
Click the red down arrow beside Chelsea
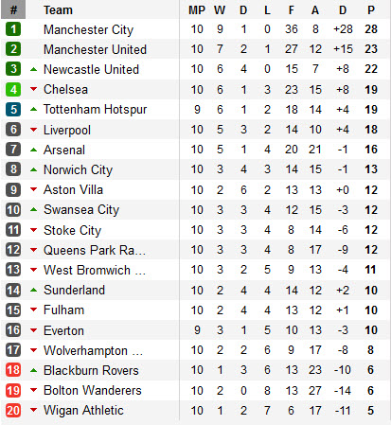tap(33, 89)
